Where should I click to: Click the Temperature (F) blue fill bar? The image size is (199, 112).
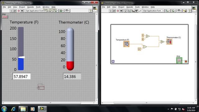[x=21, y=64]
